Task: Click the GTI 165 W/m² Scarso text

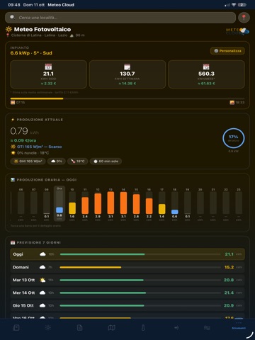Action: (x=39, y=147)
